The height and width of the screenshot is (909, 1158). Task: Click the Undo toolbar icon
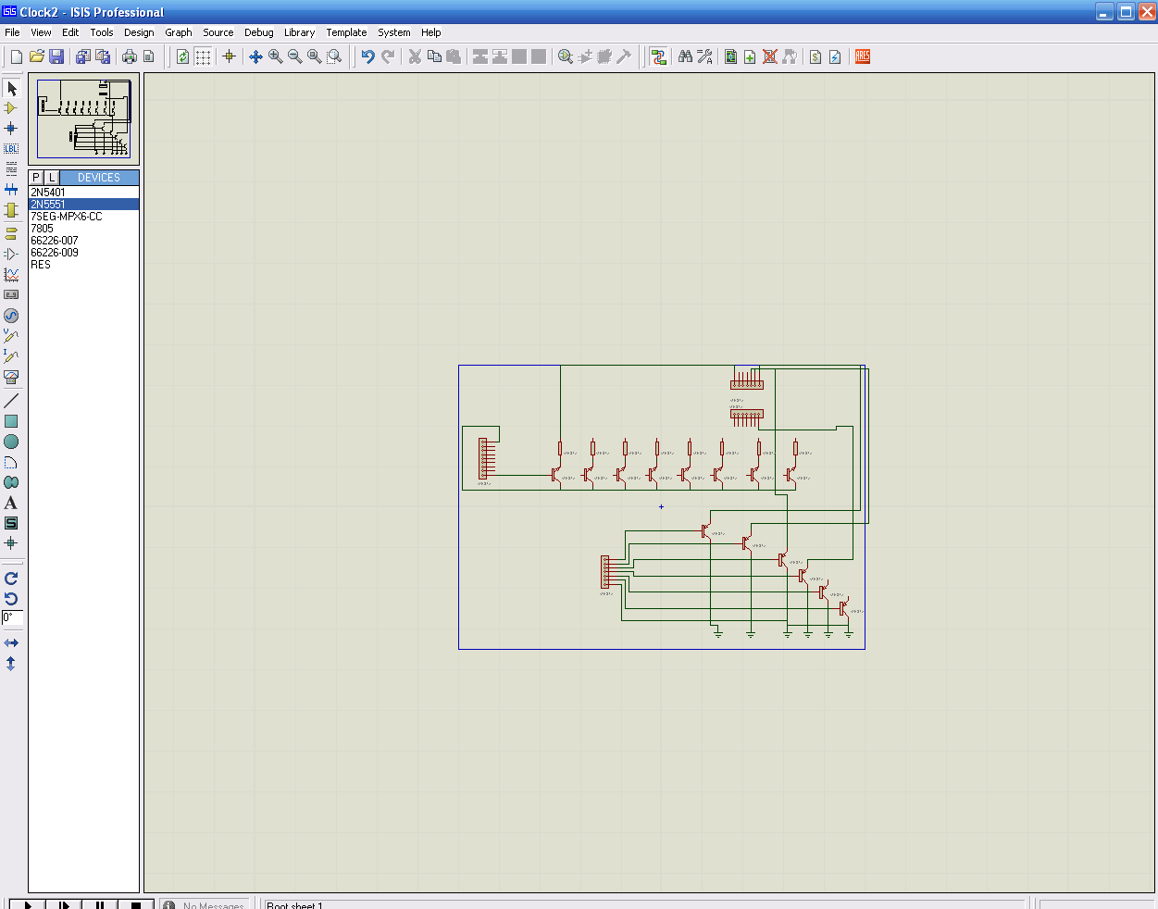tap(367, 56)
